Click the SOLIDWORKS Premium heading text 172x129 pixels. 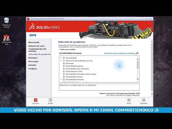70,53
